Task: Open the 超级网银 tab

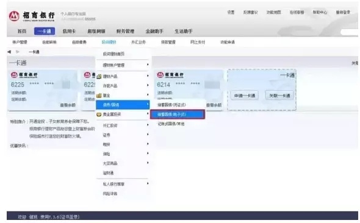Action: tap(96, 31)
